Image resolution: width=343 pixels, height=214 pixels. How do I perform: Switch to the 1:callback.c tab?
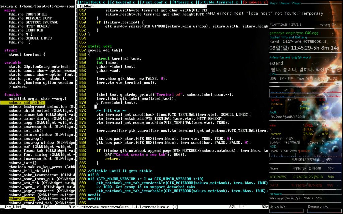pyautogui.click(x=93, y=2)
